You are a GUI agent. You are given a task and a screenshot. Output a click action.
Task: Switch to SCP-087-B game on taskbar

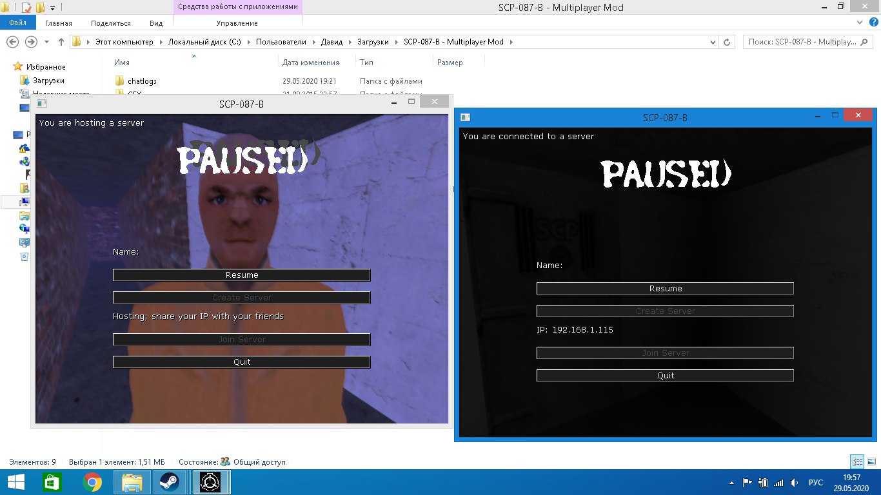point(210,482)
